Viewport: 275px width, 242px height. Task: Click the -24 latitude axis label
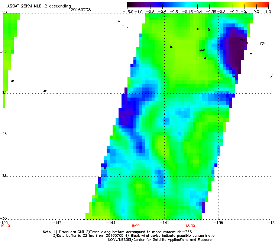[3, 92]
